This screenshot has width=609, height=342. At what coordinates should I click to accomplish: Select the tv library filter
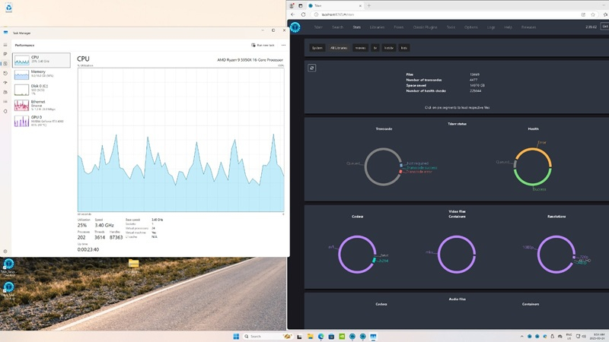point(375,48)
